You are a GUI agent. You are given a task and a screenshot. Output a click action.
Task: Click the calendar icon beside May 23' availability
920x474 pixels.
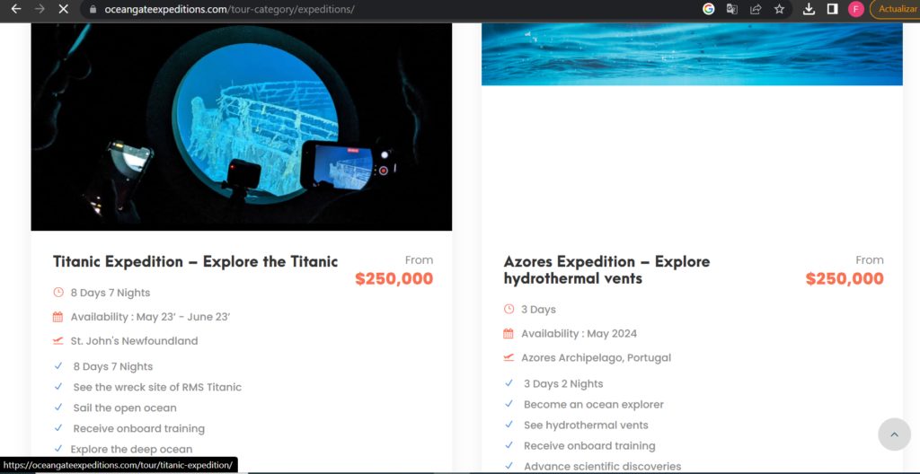(x=57, y=317)
